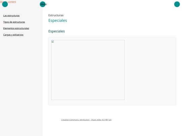Click the dark Especiales section heading
Image resolution: width=182 pixels, height=136 pixels.
[x=57, y=31]
